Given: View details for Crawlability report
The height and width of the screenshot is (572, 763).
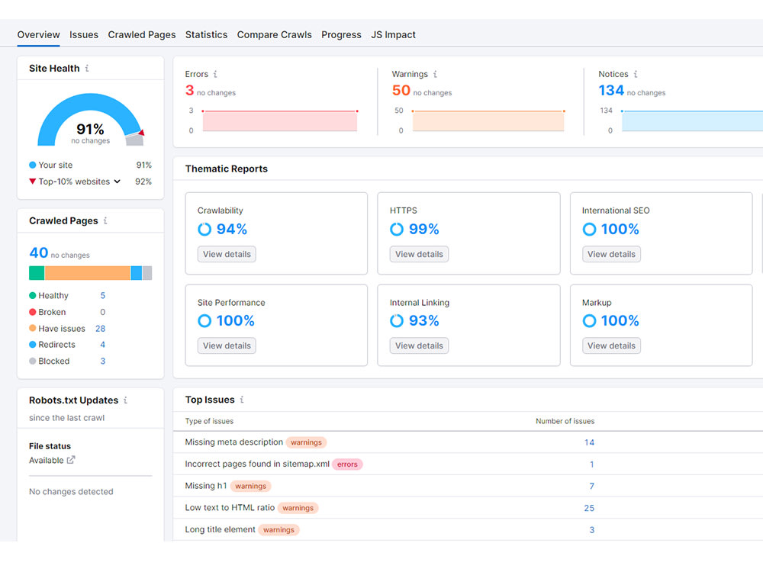Looking at the screenshot, I should (x=227, y=254).
